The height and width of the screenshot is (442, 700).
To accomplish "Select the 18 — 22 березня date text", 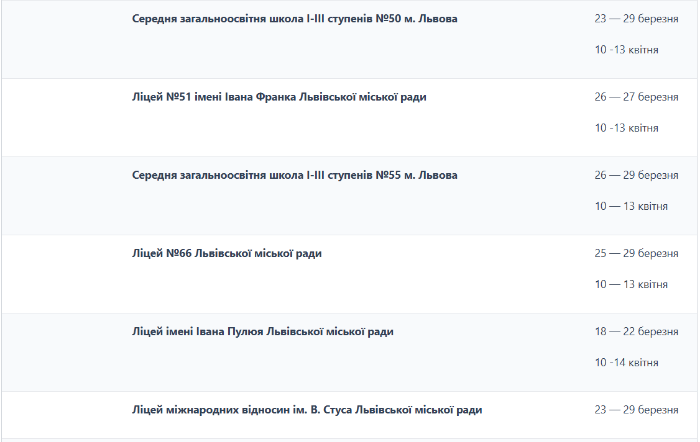I will 636,331.
